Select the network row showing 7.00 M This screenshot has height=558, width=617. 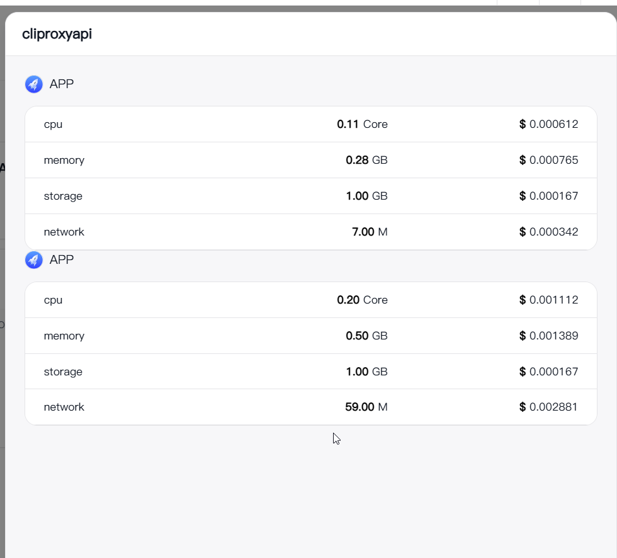310,232
